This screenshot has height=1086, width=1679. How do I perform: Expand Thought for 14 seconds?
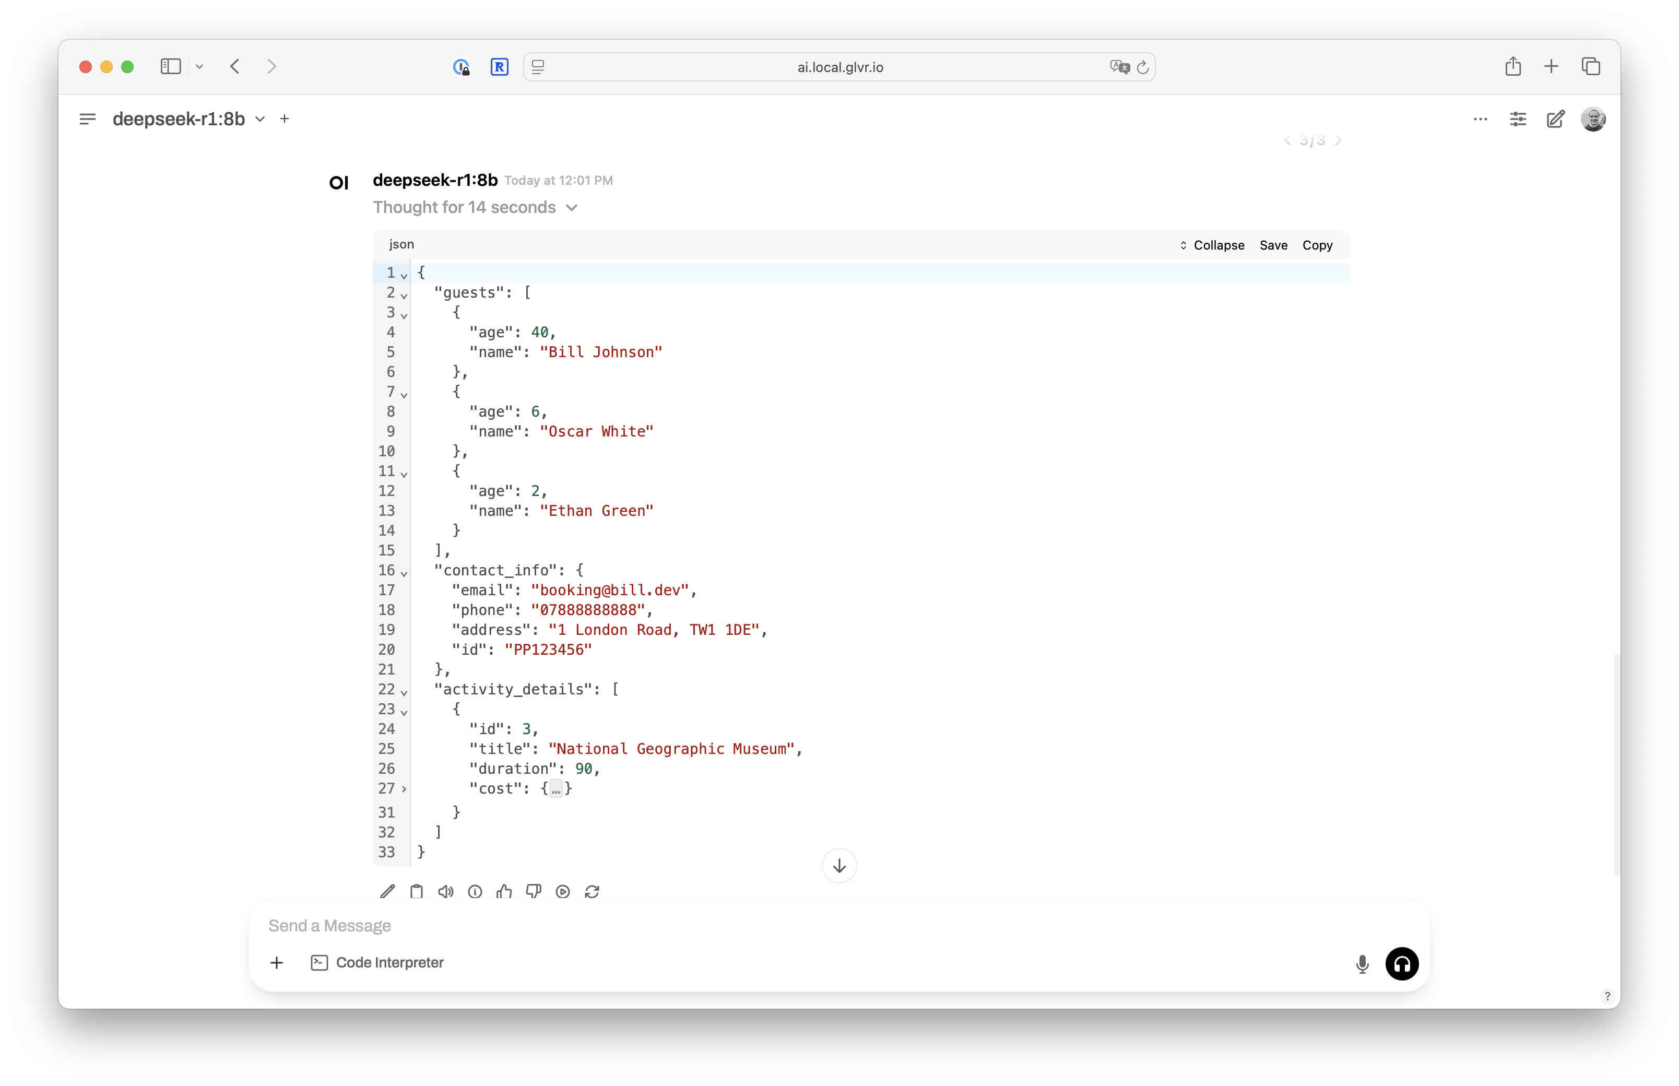[475, 207]
